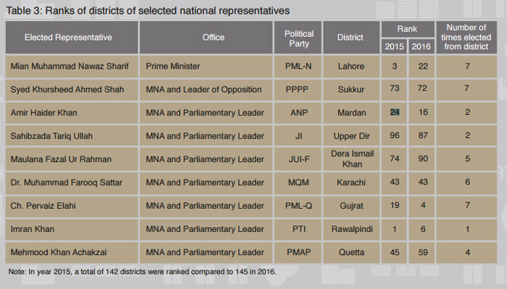Click the name Mian Muhammad Nawaz Sharif
Image resolution: width=507 pixels, height=289 pixels.
point(70,66)
